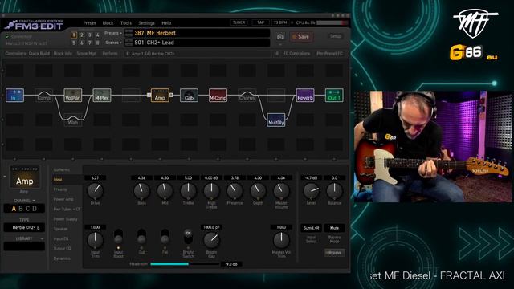Select the Chorus block on grid
This screenshot has height=289, width=514.
click(x=247, y=95)
